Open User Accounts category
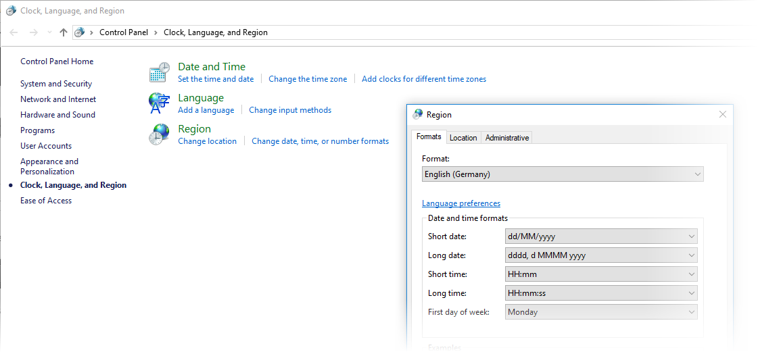Image resolution: width=758 pixels, height=352 pixels. (46, 146)
